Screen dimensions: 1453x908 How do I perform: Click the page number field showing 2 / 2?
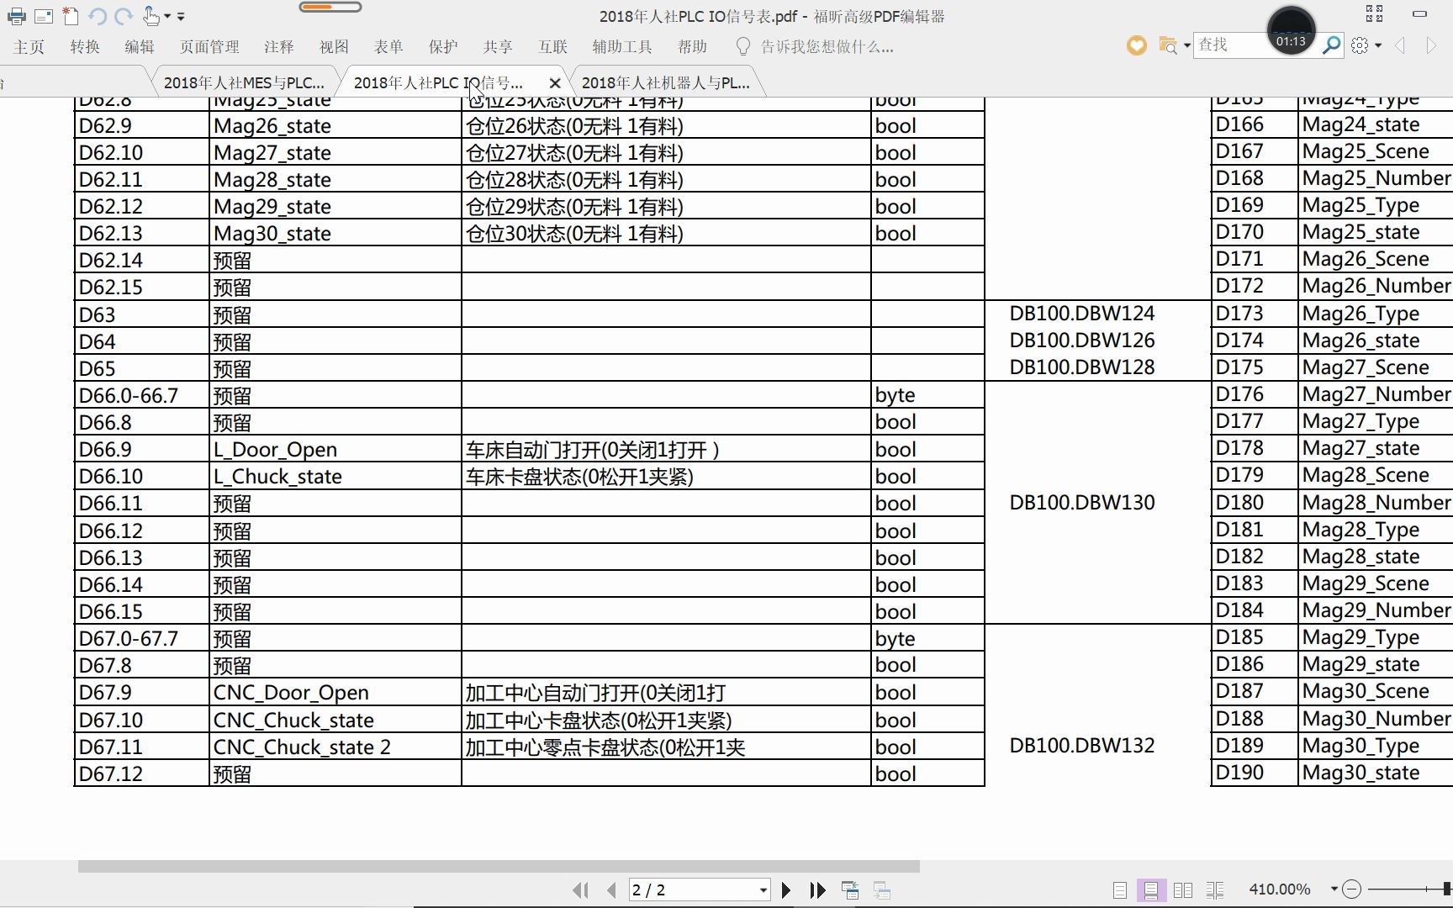(x=691, y=890)
